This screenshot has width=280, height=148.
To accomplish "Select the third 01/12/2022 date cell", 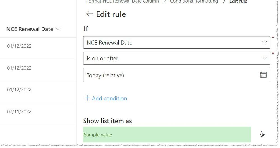I will point(19,90).
